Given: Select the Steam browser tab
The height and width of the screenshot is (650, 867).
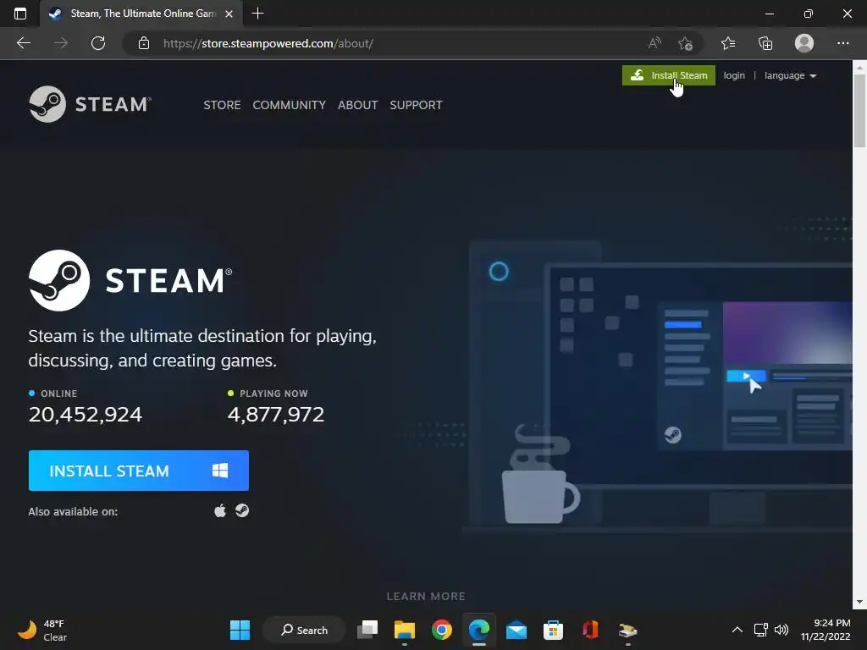Looking at the screenshot, I should tap(141, 14).
